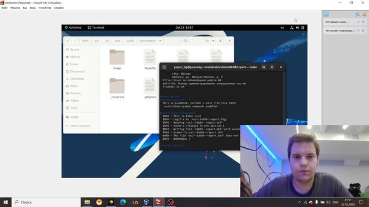Search in the Files window
The height and width of the screenshot is (207, 369).
click(x=186, y=41)
